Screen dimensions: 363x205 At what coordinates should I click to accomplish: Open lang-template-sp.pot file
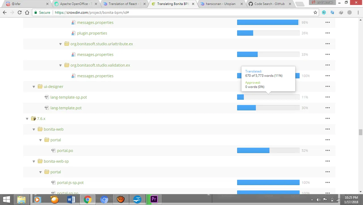click(x=68, y=97)
